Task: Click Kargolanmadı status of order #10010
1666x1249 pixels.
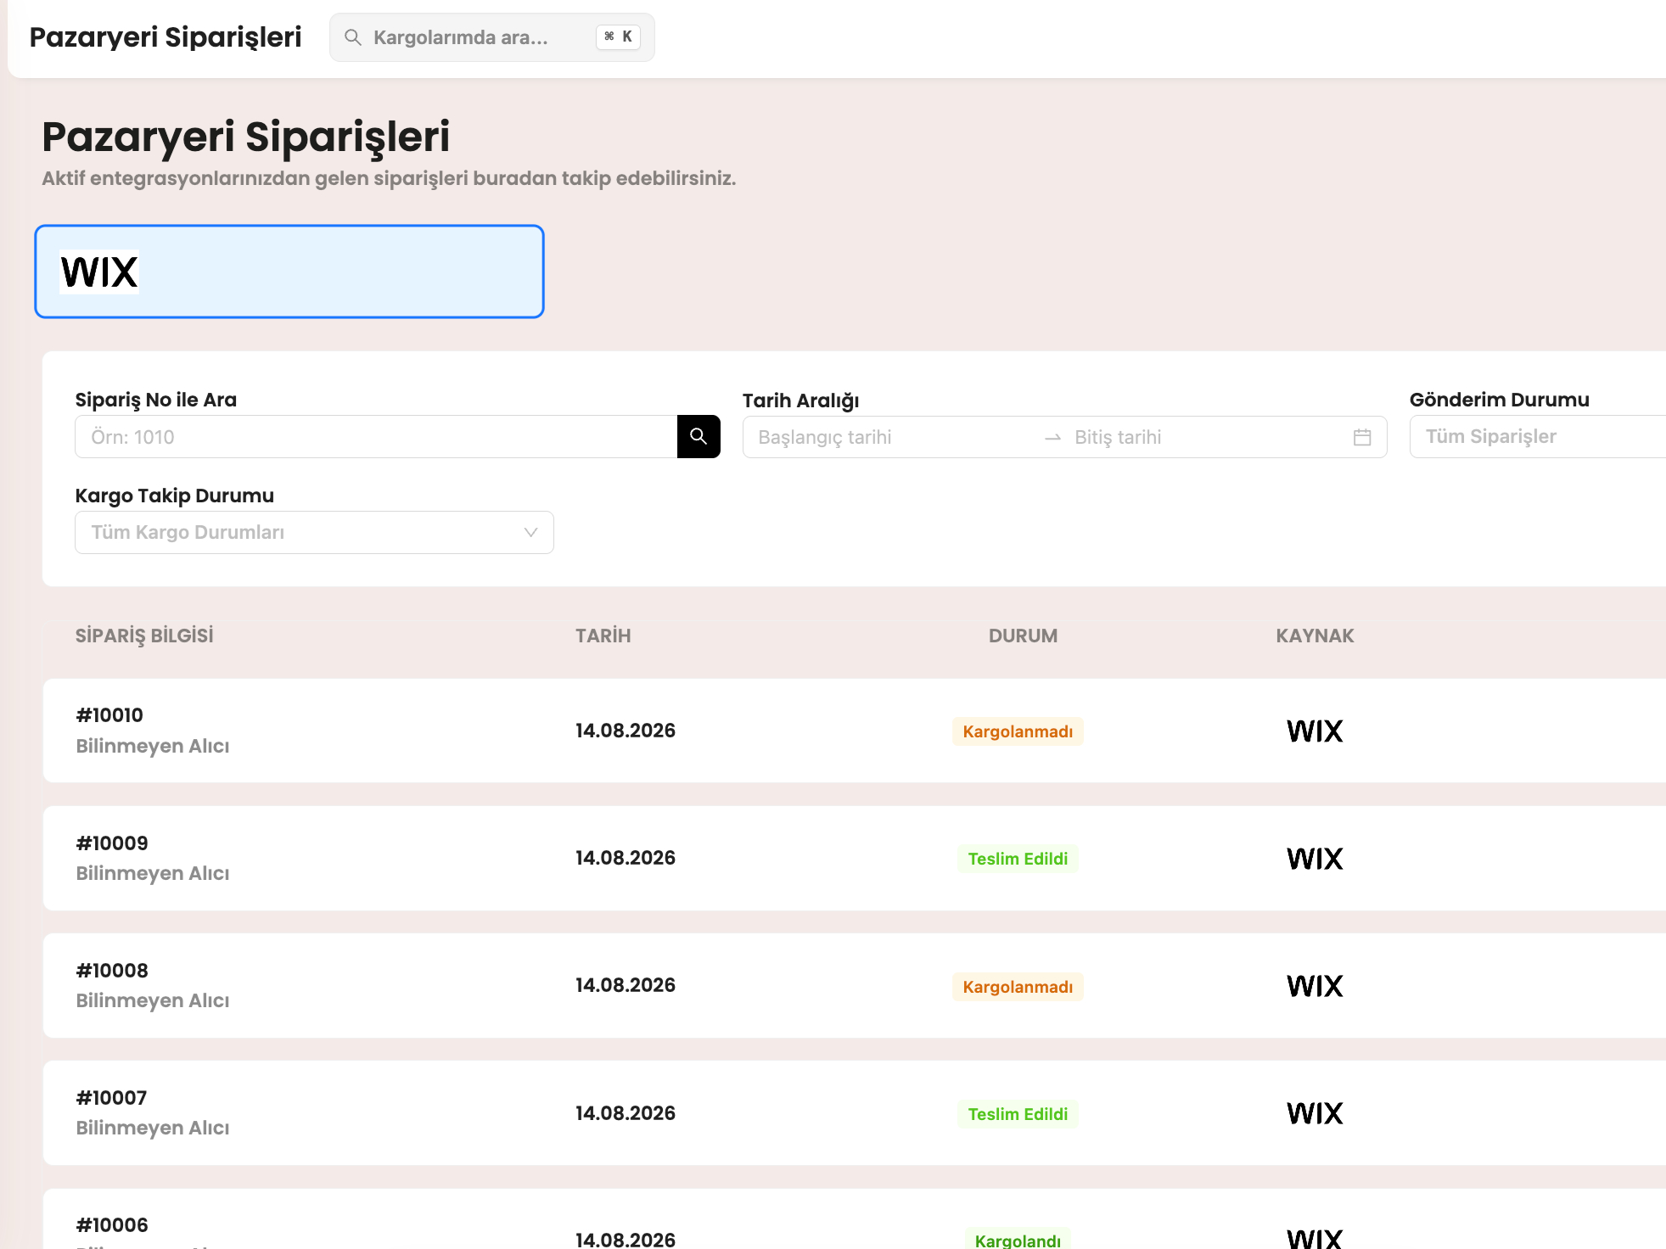Action: [x=1018, y=731]
